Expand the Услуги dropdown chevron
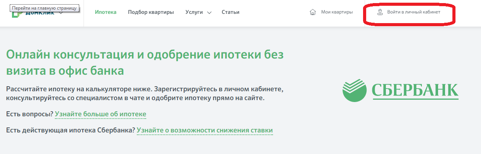481x154 pixels. 209,12
